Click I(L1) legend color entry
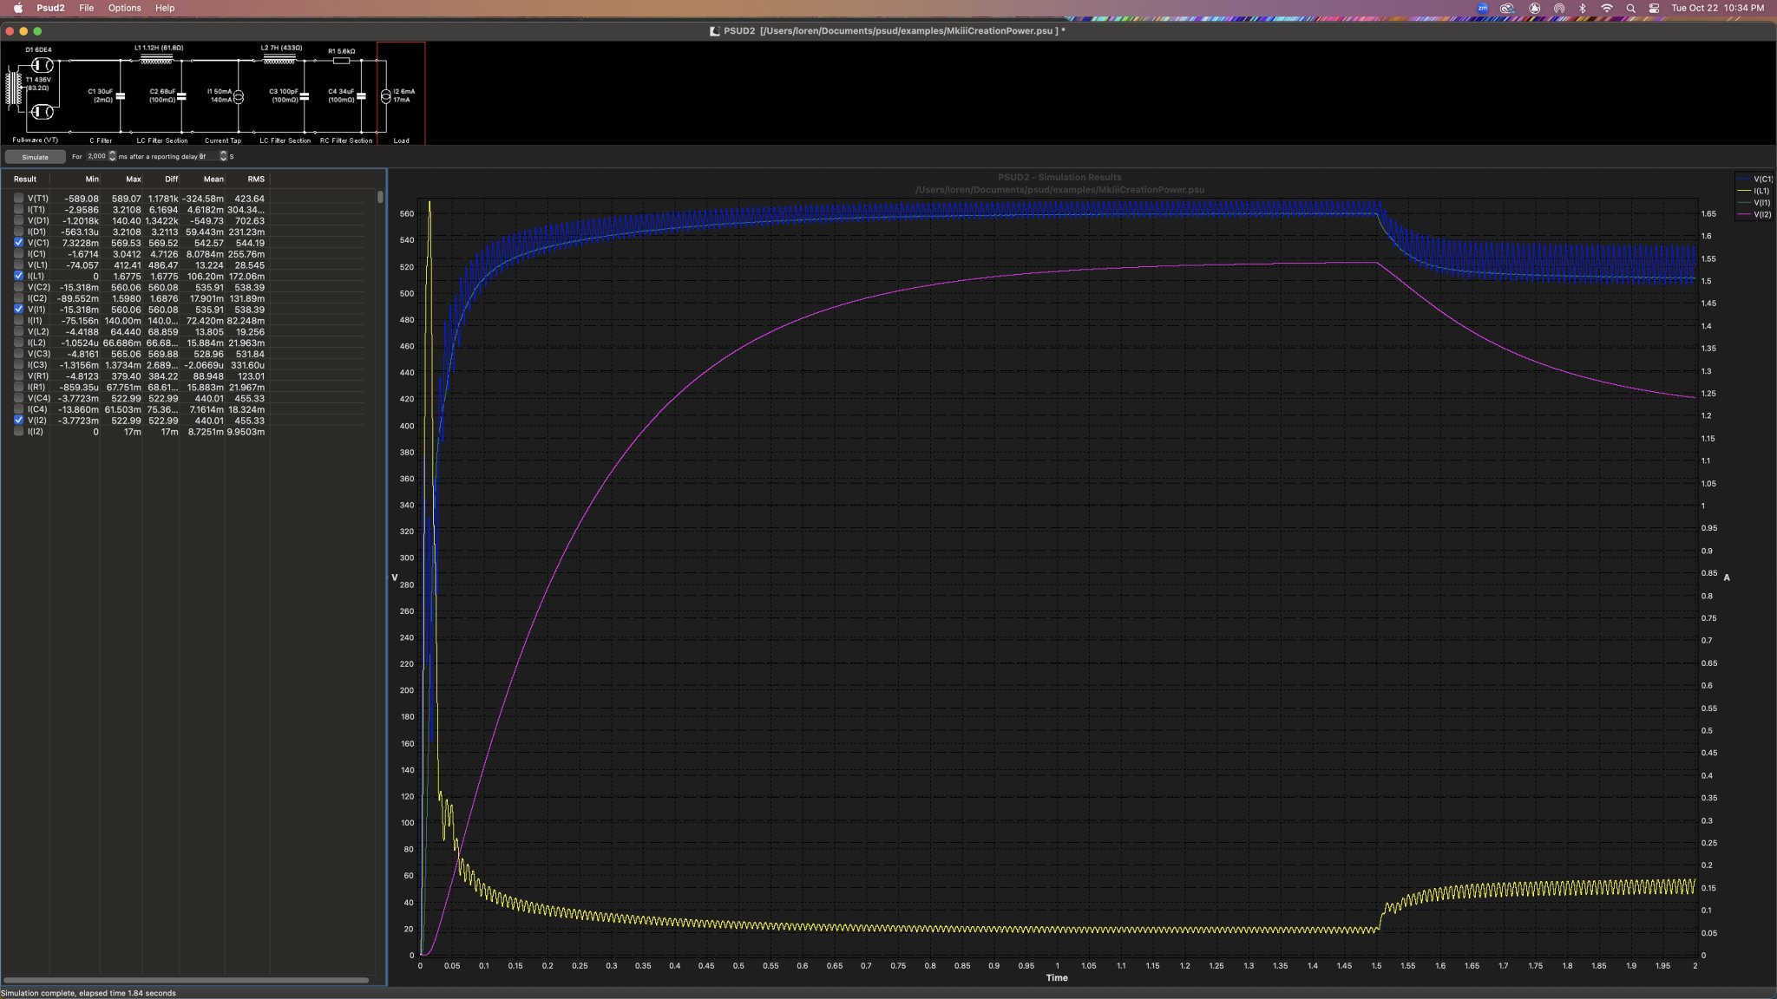This screenshot has width=1777, height=999. tap(1754, 191)
